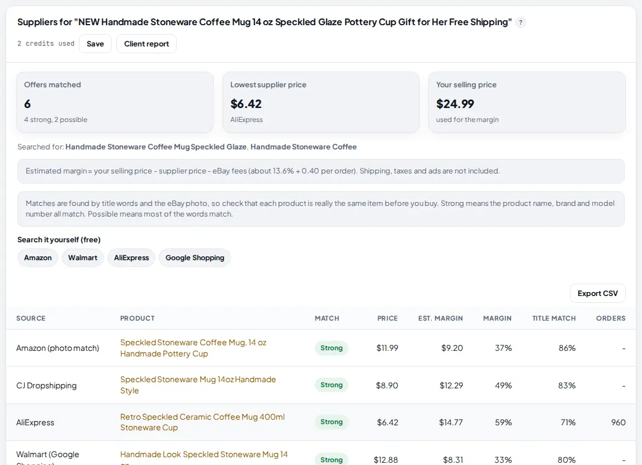
Task: Click the $6.42 price in AliExpress row
Action: (x=388, y=422)
